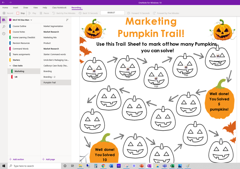Click the Play button in ribbon
Screen dimensions: 240x169
point(32,13)
